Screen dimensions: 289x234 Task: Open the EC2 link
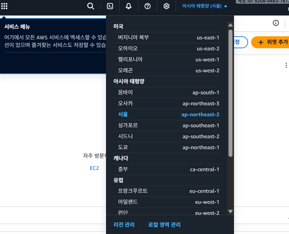click(x=94, y=168)
